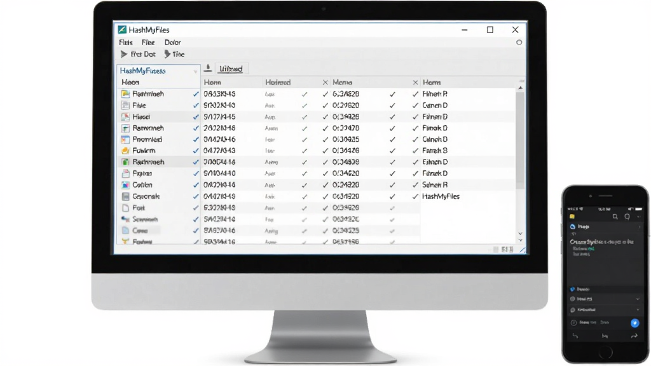Click the tag icon beside Tiie in toolbar
The height and width of the screenshot is (366, 651).
click(167, 54)
